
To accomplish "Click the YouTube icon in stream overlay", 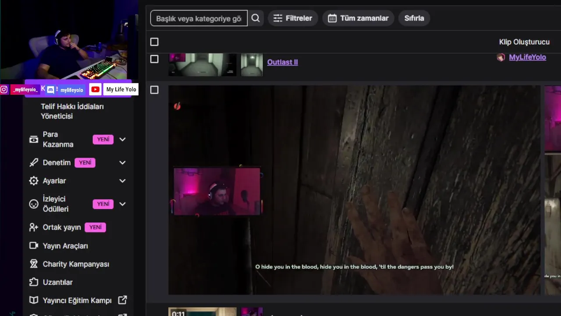I will [95, 90].
